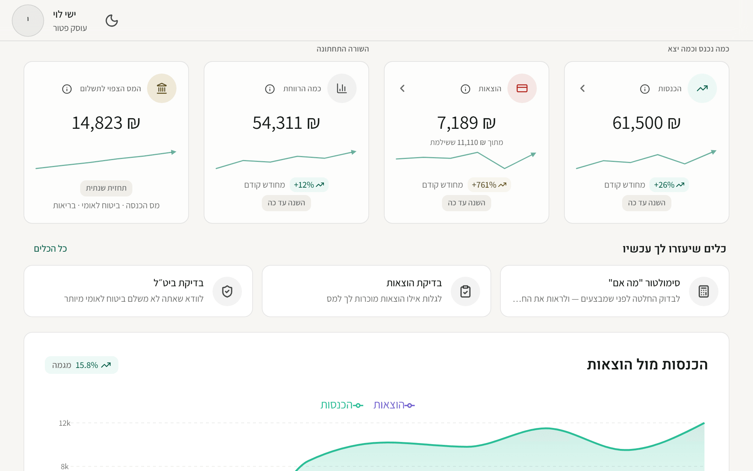Open the בדיקת הוצאות tool card

[x=376, y=291]
